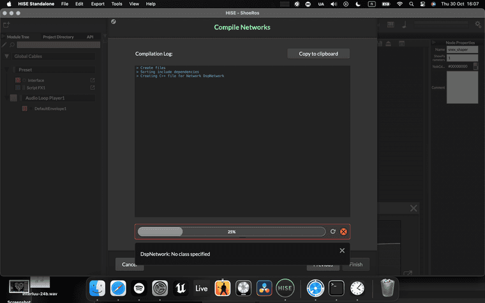Click the music note icon in the top toolbar
The image size is (485, 303).
(x=404, y=24)
